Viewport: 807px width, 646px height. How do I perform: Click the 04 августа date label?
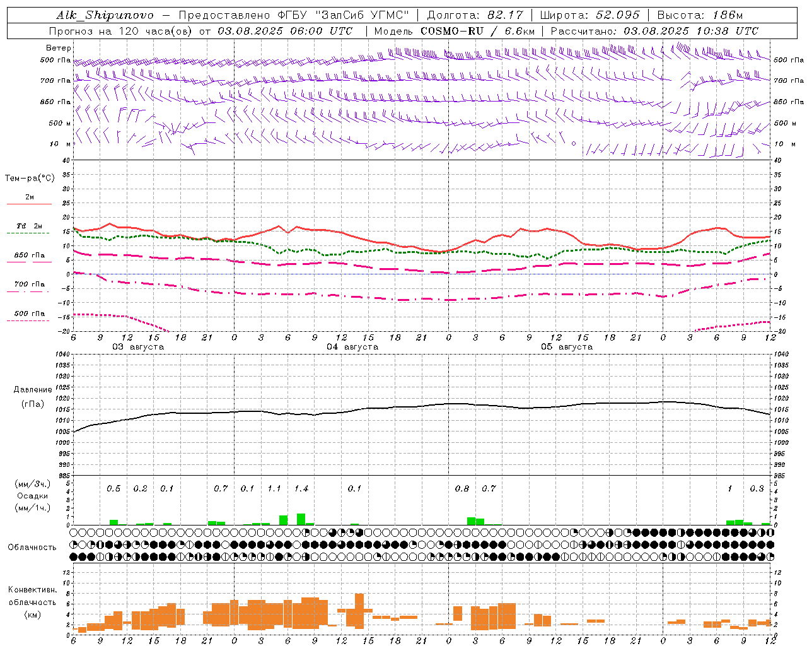[x=352, y=347]
